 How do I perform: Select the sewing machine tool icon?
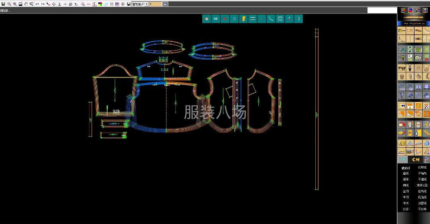pos(402,68)
